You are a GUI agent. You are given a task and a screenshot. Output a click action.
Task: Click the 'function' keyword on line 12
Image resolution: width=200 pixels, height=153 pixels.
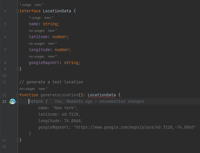29,95
